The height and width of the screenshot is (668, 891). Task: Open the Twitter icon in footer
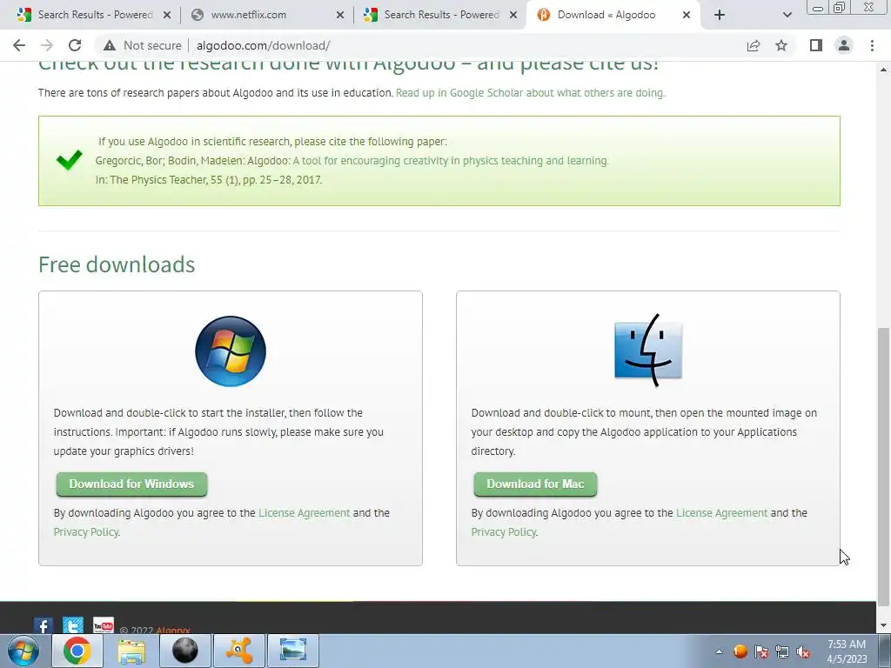tap(73, 625)
